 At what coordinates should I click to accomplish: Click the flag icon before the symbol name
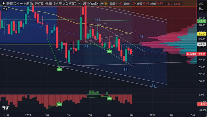click(x=3, y=3)
